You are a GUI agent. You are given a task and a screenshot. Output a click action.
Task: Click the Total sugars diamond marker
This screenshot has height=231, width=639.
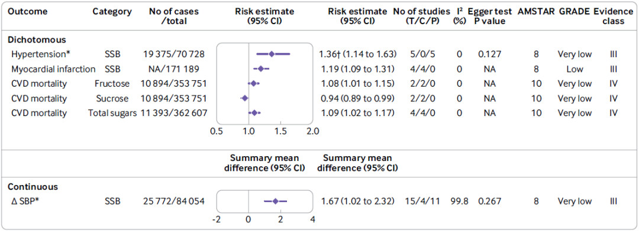254,113
